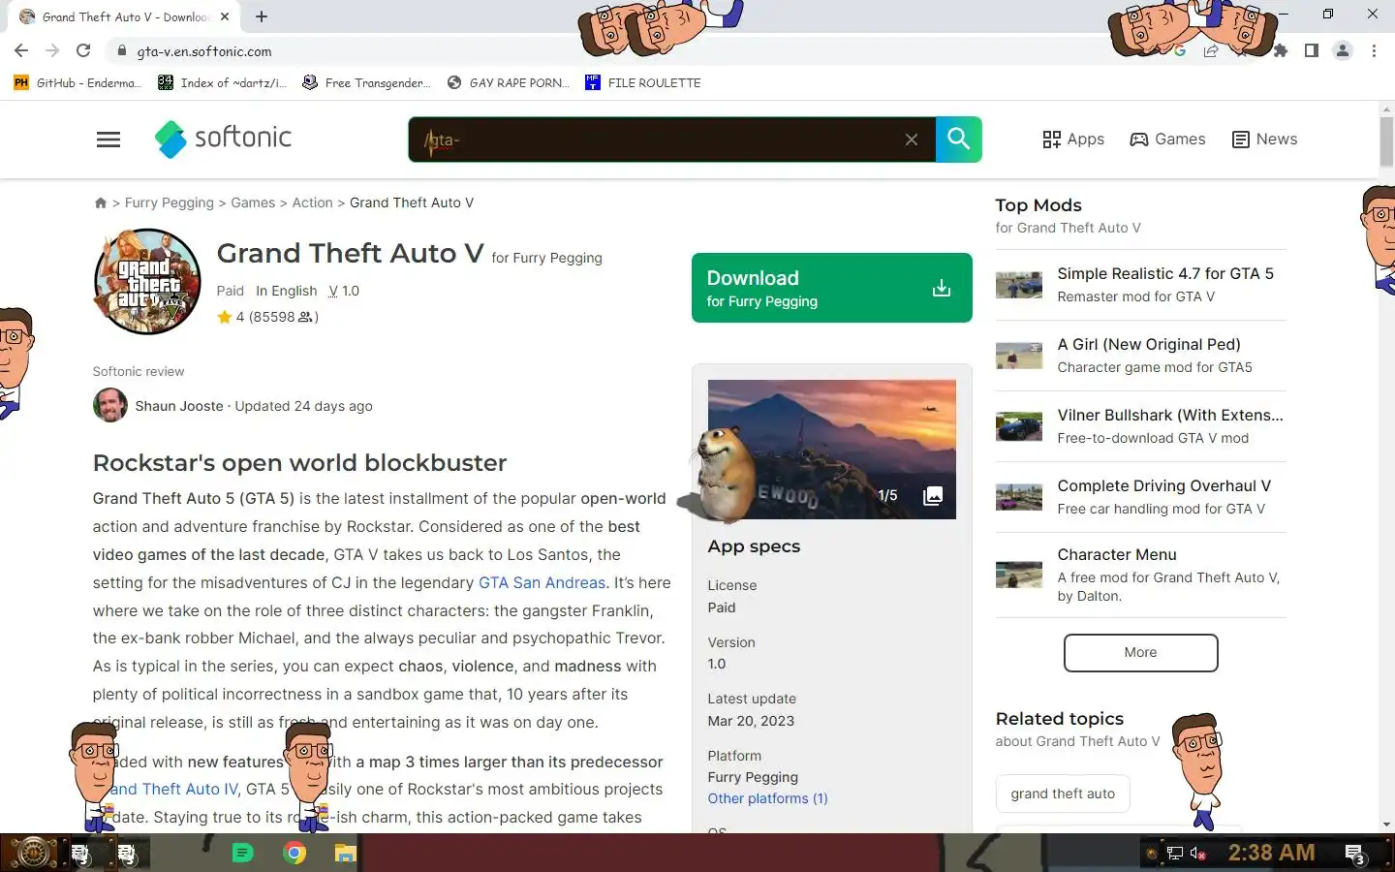
Task: Toggle the Chrome side panel icon
Action: coord(1311,51)
